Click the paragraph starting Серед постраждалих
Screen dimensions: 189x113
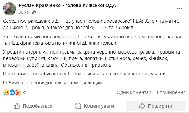91,24
